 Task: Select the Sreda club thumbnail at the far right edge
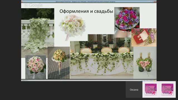point(167,89)
